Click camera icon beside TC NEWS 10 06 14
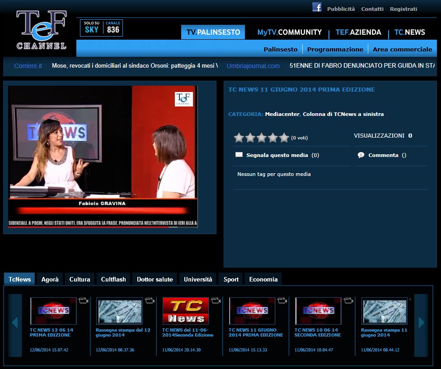This screenshot has height=369, width=441. pyautogui.click(x=348, y=300)
